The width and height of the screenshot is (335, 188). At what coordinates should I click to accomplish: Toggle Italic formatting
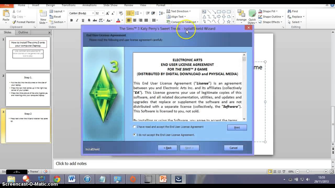pyautogui.click(x=77, y=20)
